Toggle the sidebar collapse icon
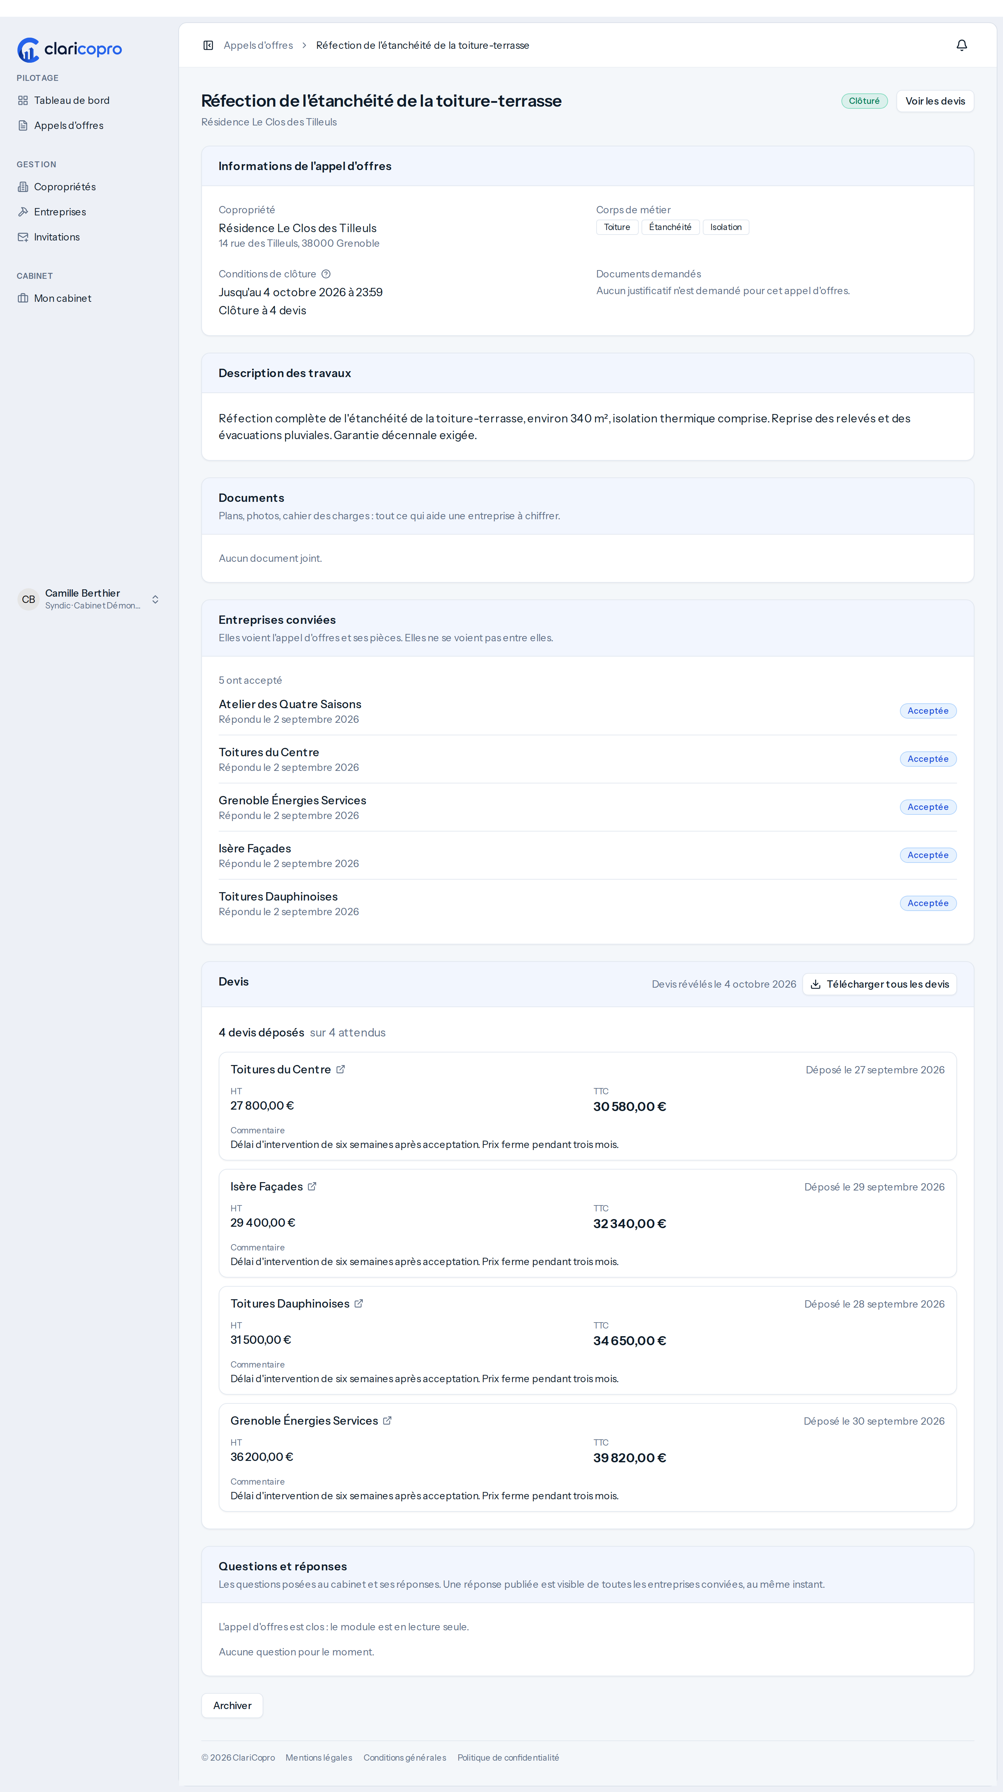The image size is (1003, 1792). pyautogui.click(x=208, y=45)
